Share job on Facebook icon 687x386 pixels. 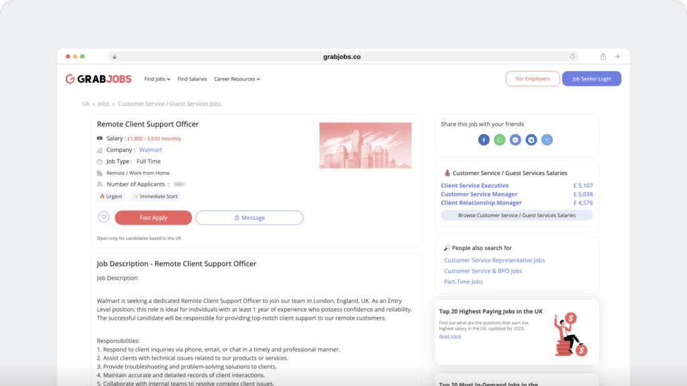484,139
